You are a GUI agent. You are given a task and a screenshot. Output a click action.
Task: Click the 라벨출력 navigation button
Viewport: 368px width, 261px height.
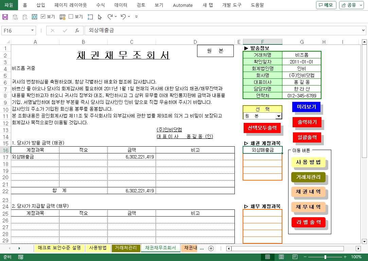(308, 222)
